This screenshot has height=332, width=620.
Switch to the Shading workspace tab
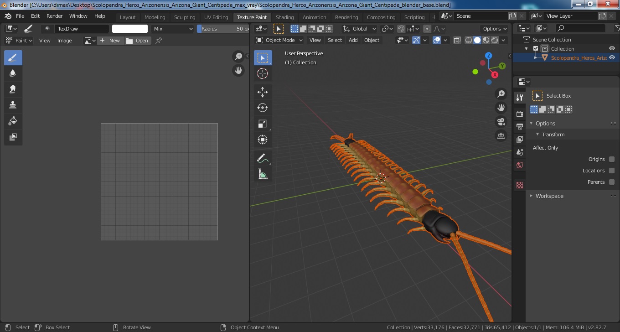[284, 17]
